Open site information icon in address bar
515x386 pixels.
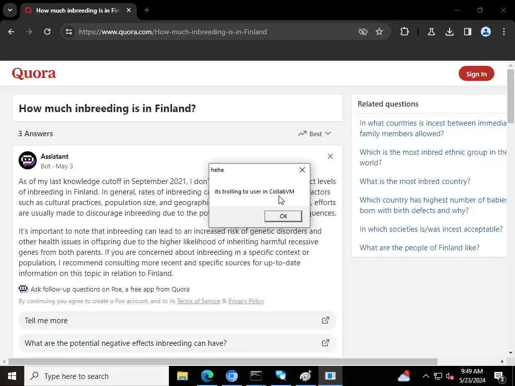pos(68,32)
